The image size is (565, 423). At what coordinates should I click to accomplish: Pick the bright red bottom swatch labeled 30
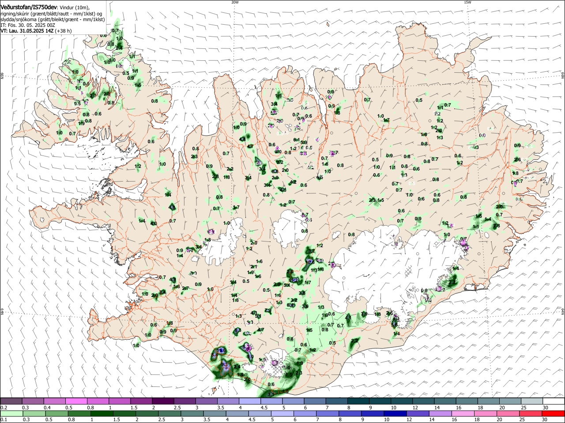(554, 413)
